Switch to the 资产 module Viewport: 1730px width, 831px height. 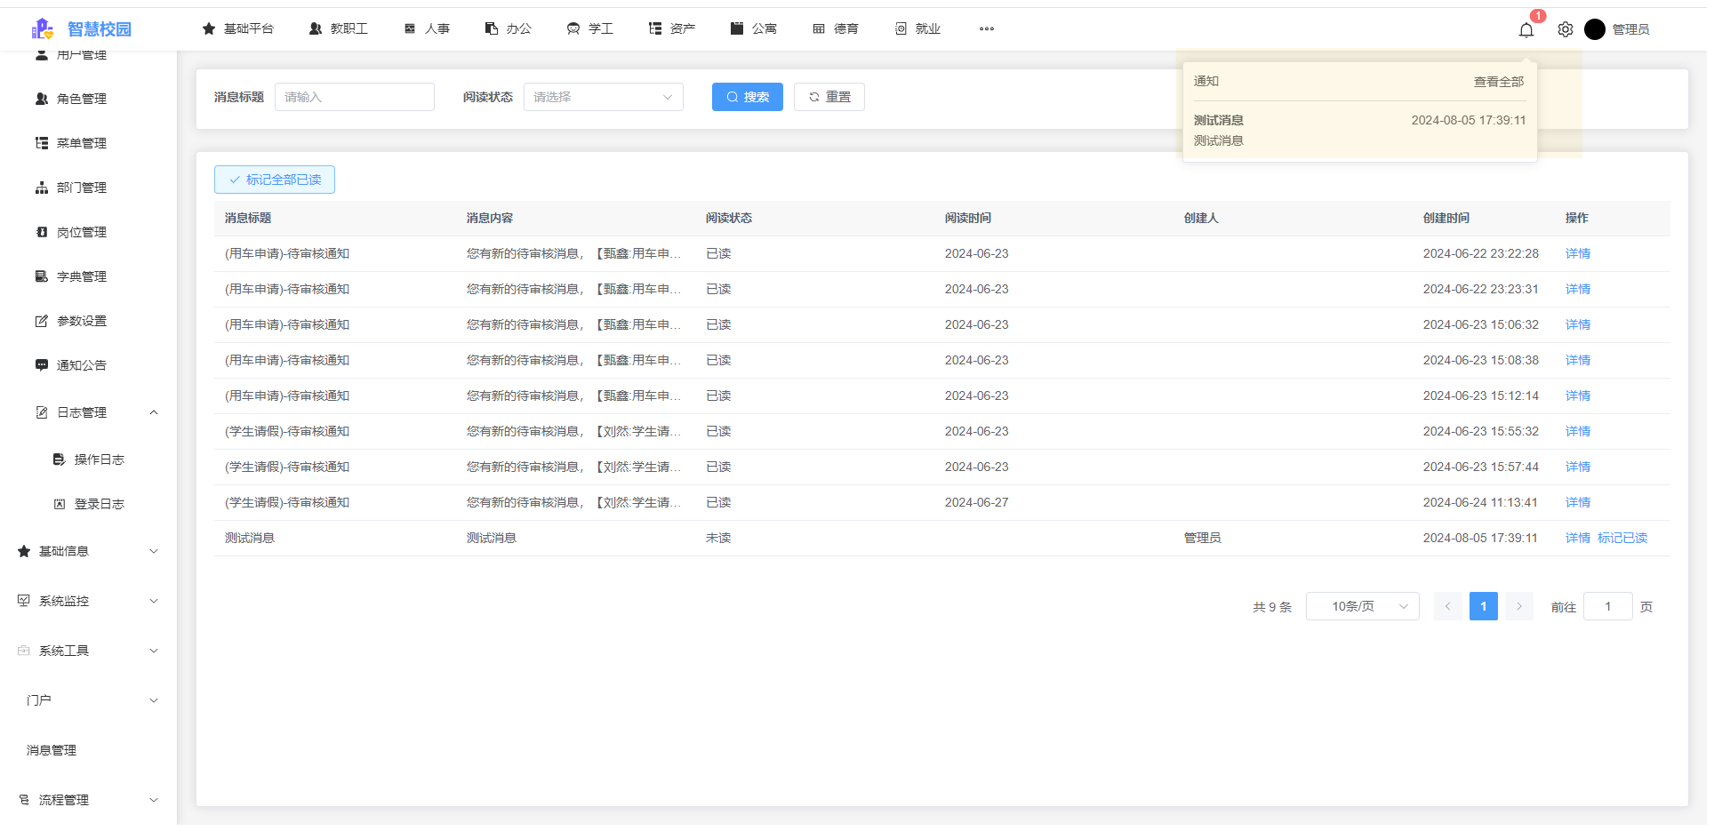pos(672,28)
